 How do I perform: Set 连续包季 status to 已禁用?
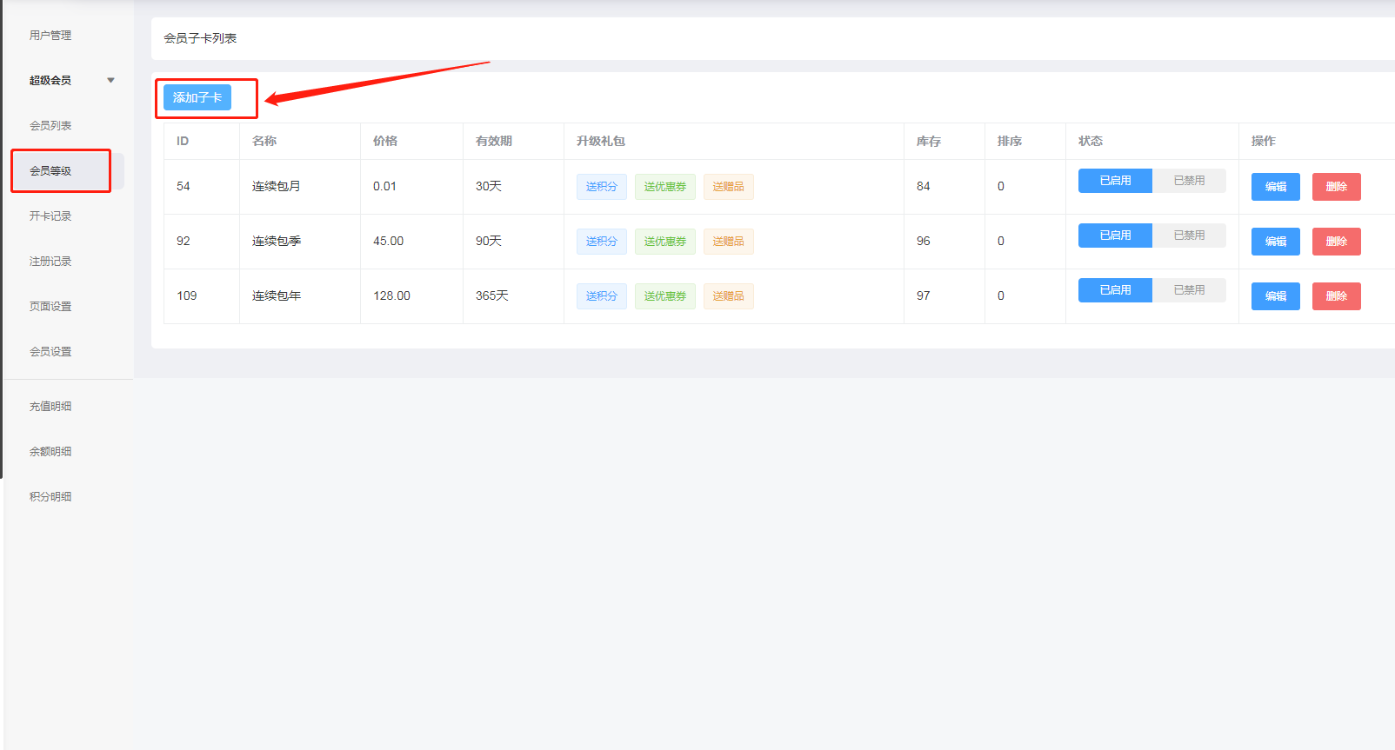1189,236
